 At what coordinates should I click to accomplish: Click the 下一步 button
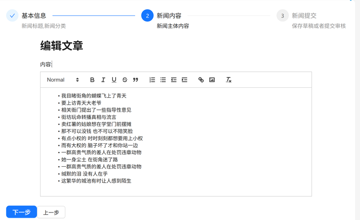[x=22, y=212]
